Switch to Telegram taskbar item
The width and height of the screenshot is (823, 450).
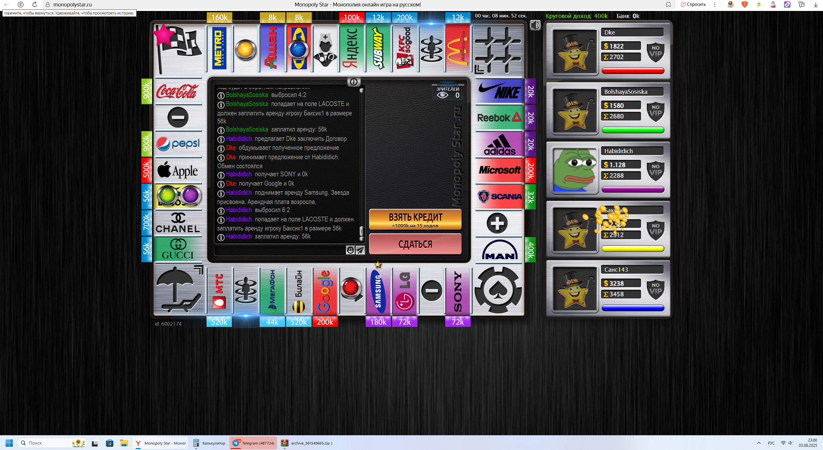pos(254,443)
